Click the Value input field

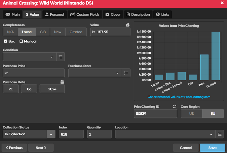[110, 32]
